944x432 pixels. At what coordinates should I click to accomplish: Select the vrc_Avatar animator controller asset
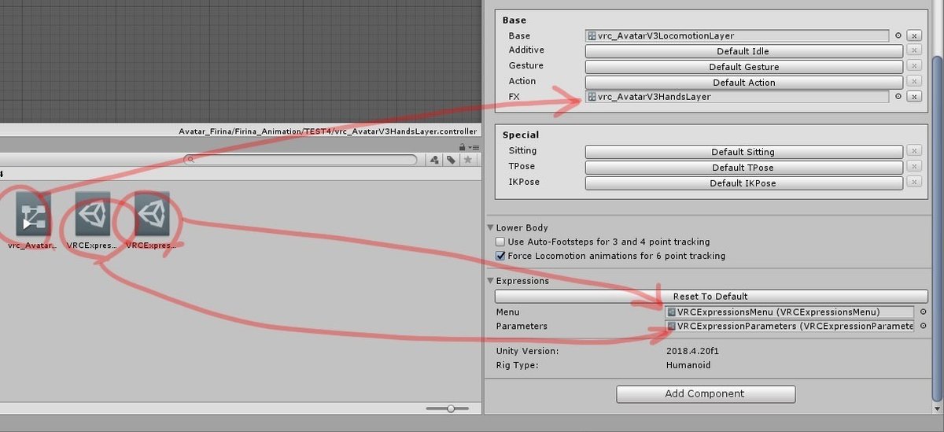(33, 215)
